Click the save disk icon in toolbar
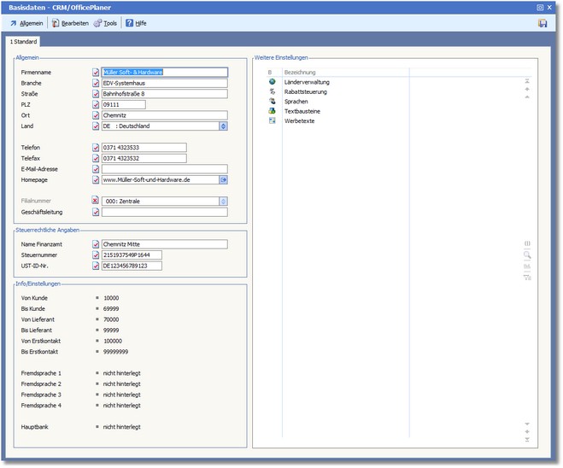Viewport: 563px width, 468px height. point(542,23)
